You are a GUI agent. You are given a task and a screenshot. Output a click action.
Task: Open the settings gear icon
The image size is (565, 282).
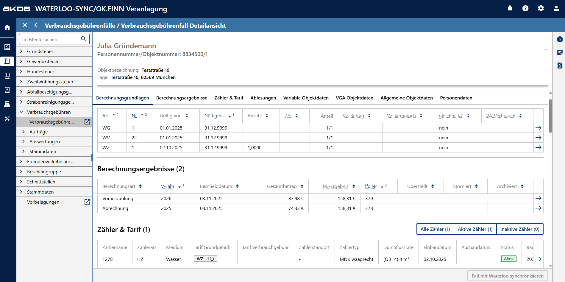541,9
